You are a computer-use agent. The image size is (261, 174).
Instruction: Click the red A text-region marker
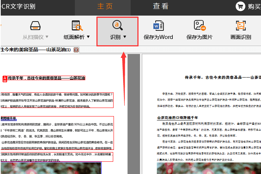click(5, 78)
